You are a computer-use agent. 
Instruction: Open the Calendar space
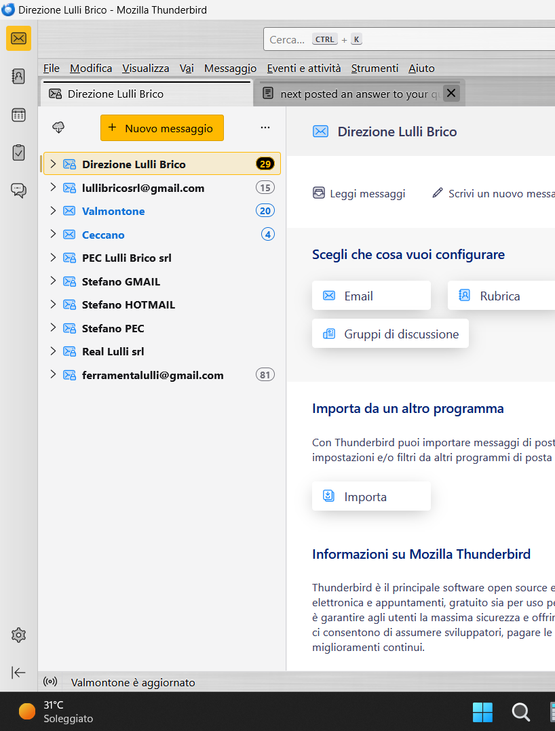(19, 115)
